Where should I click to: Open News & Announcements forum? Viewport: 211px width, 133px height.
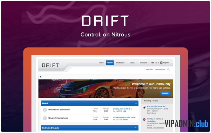pyautogui.click(x=58, y=118)
